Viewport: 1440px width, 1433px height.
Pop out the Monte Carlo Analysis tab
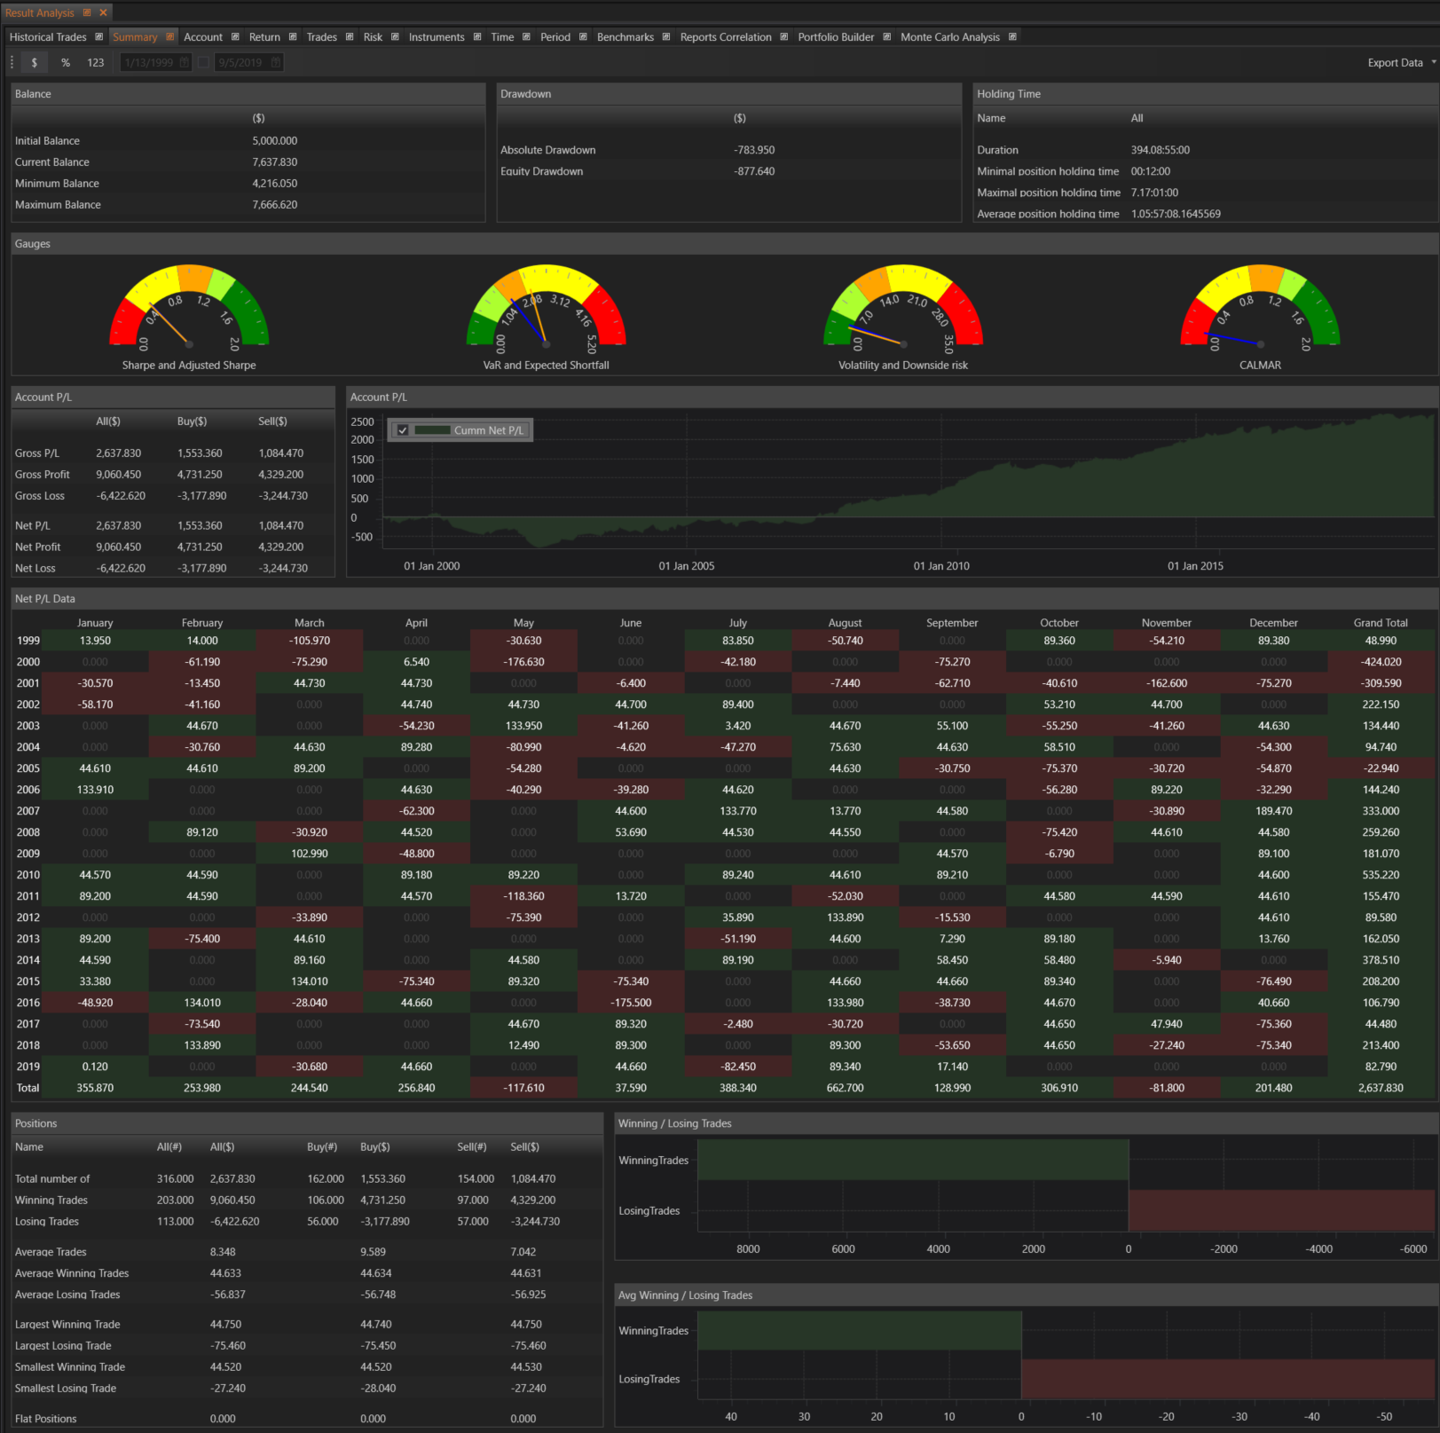[1012, 37]
